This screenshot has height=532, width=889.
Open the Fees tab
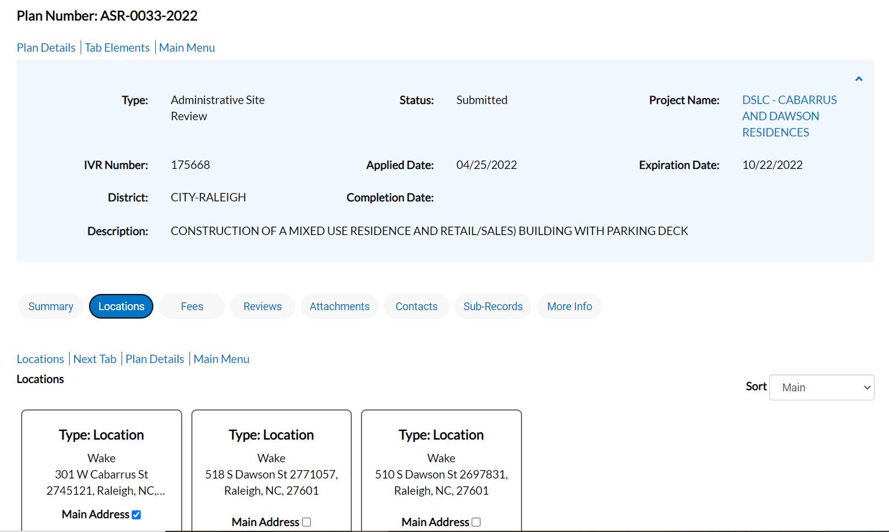point(192,307)
